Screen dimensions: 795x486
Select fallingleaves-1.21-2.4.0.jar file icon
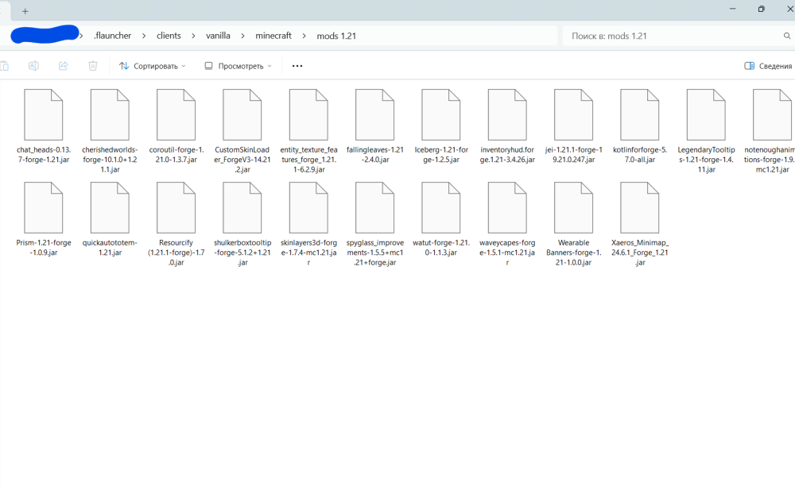coord(374,115)
